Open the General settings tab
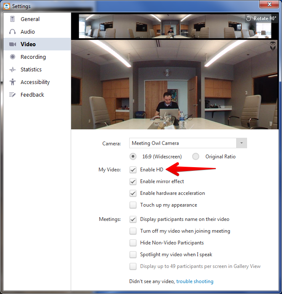The width and height of the screenshot is (282, 294). (x=37, y=19)
